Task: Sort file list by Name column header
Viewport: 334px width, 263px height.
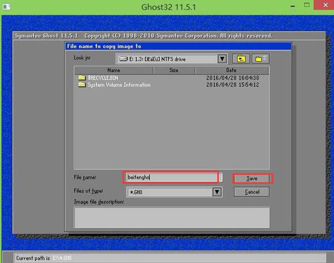Action: 114,70
